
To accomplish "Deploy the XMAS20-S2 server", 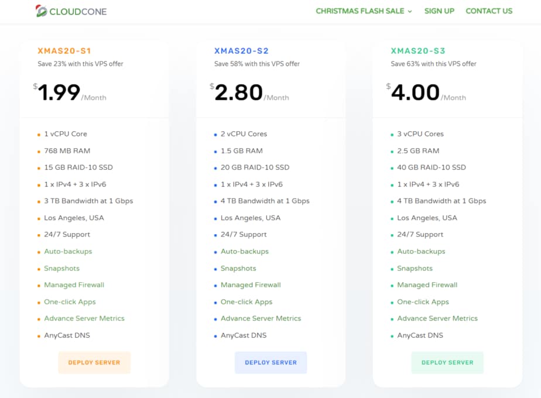I will [x=270, y=362].
